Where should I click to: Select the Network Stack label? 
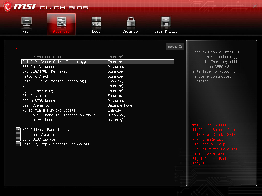pos(36,76)
